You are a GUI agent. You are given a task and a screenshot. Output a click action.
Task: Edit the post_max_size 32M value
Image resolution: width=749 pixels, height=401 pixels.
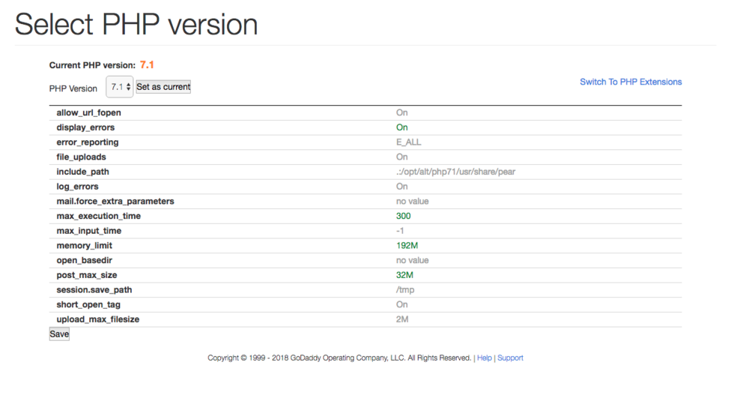coord(404,275)
